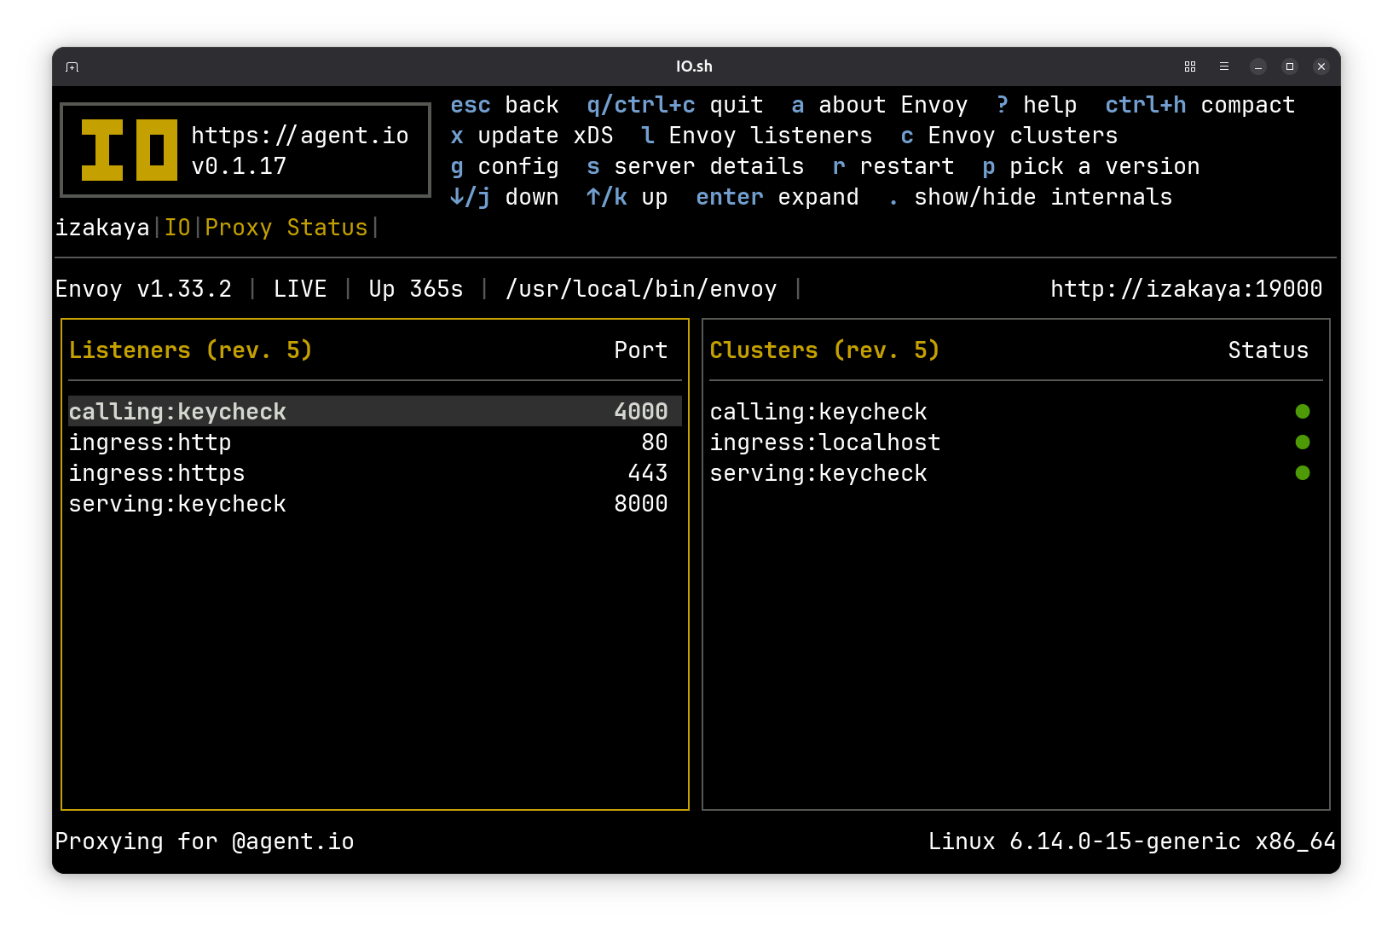The height and width of the screenshot is (931, 1393).
Task: Open the https://agent.io link
Action: pyautogui.click(x=300, y=136)
